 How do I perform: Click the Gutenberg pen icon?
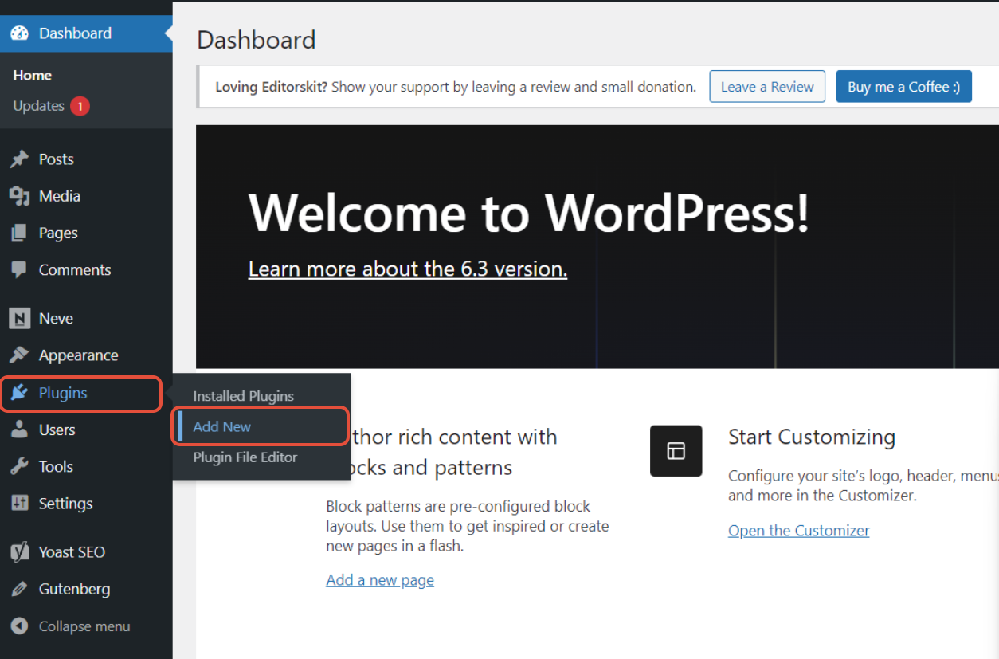(19, 589)
